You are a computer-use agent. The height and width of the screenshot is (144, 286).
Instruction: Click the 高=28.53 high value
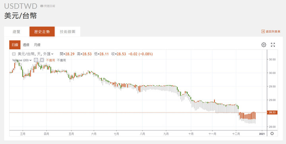pos(84,54)
